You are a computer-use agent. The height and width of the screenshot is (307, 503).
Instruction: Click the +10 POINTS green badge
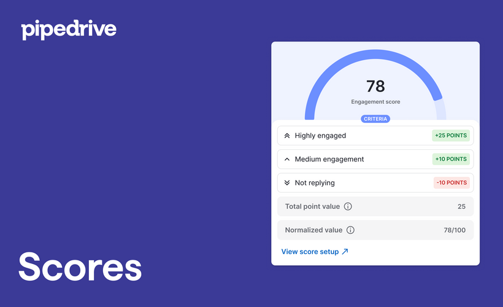pos(451,159)
